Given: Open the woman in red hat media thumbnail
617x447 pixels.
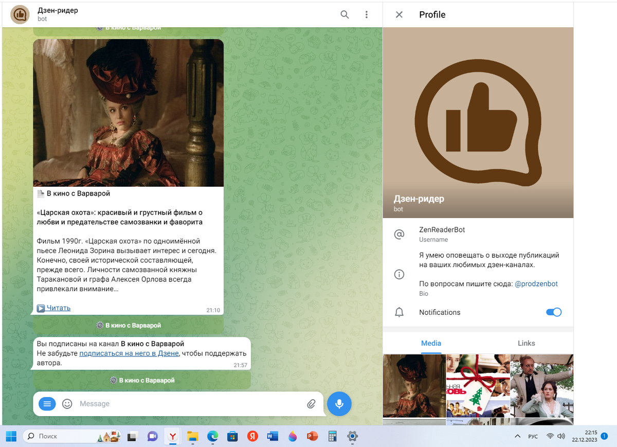Looking at the screenshot, I should click(414, 385).
